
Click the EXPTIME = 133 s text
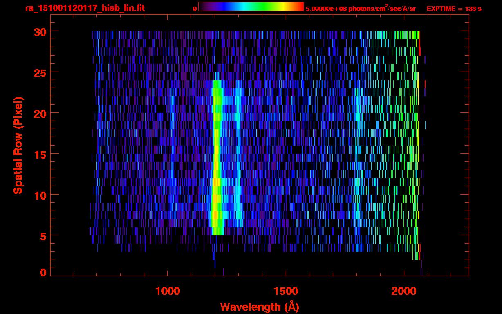tap(454, 9)
